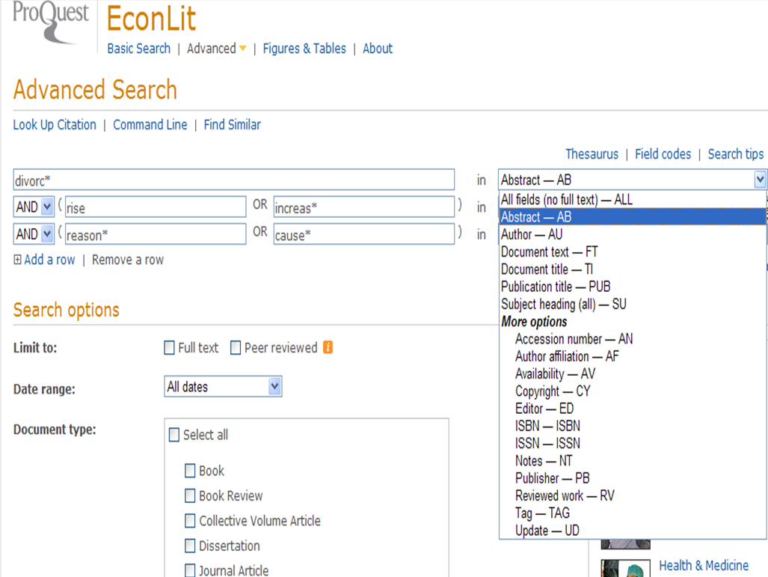
Task: Click the Health & Medicine thumbnail image
Action: [625, 568]
